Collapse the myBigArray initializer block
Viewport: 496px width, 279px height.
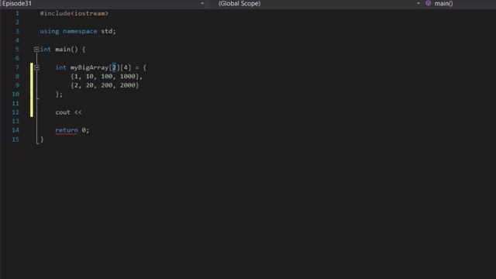[36, 67]
